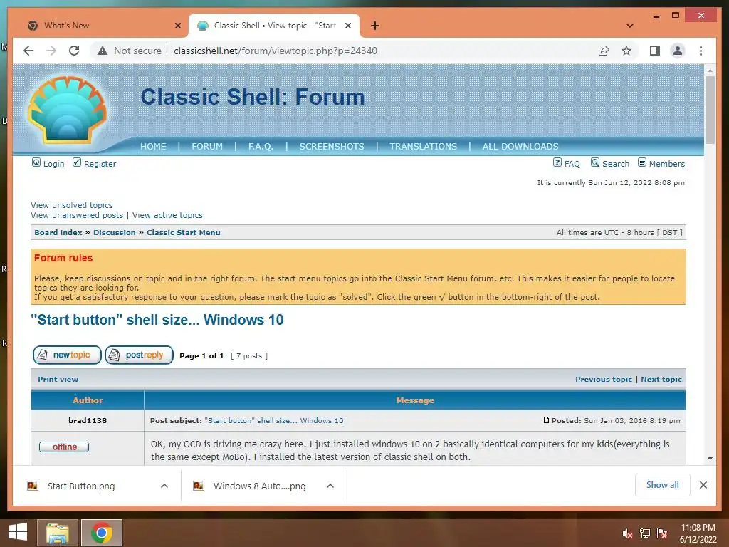729x547 pixels.
Task: Click the DST abbreviation
Action: (669, 233)
